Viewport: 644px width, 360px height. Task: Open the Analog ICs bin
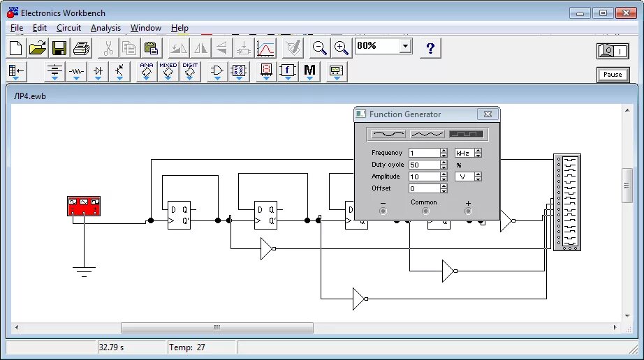click(x=147, y=72)
